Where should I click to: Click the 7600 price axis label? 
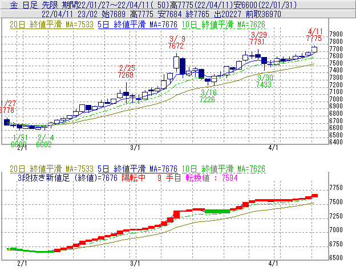pos(336,56)
